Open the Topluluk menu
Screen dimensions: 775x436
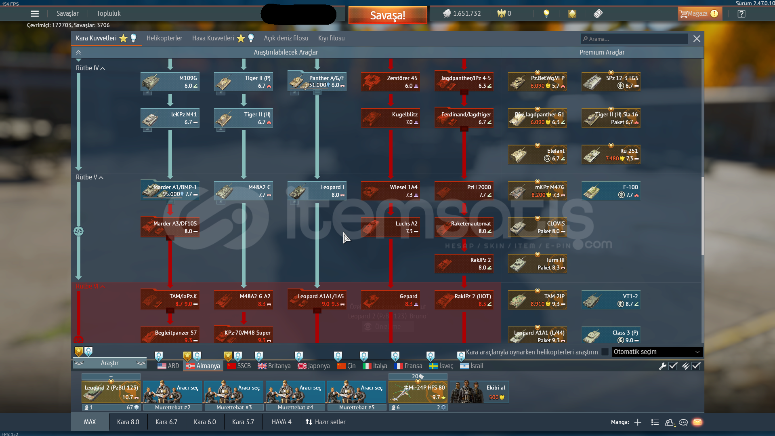(109, 13)
